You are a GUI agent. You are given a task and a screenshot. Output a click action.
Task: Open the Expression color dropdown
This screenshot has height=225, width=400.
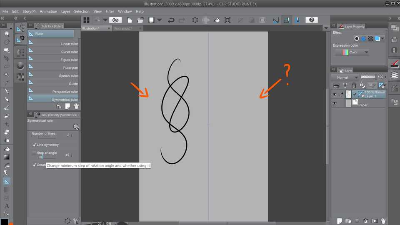pyautogui.click(x=352, y=52)
